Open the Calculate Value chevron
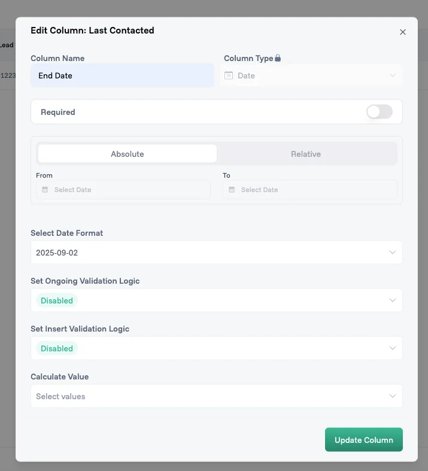This screenshot has width=428, height=471. (x=393, y=396)
